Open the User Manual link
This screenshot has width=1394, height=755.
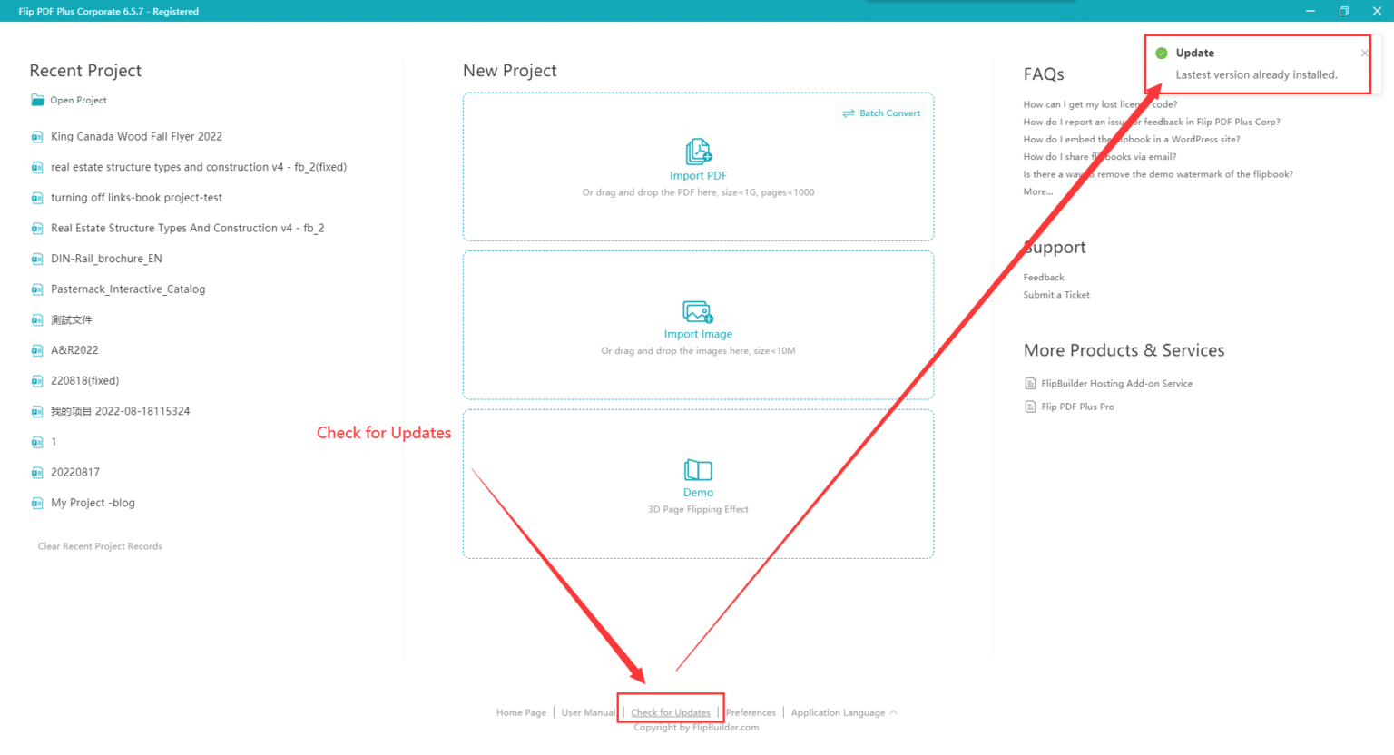click(588, 713)
